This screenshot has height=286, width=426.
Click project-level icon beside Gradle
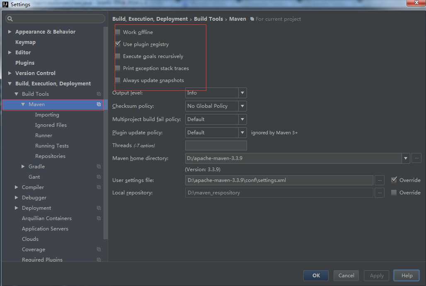tap(99, 166)
